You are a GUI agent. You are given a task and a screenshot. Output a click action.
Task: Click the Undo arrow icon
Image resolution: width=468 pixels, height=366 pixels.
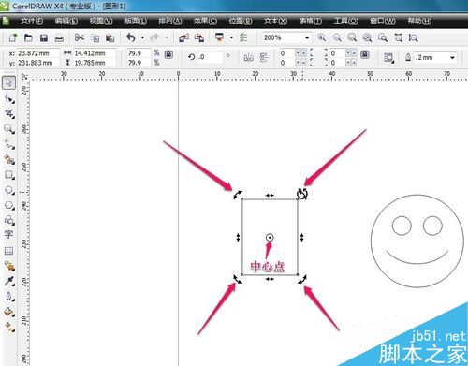coord(131,37)
